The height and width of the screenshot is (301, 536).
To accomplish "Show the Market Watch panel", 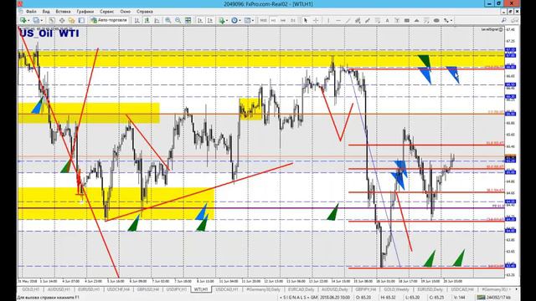I will [52, 20].
